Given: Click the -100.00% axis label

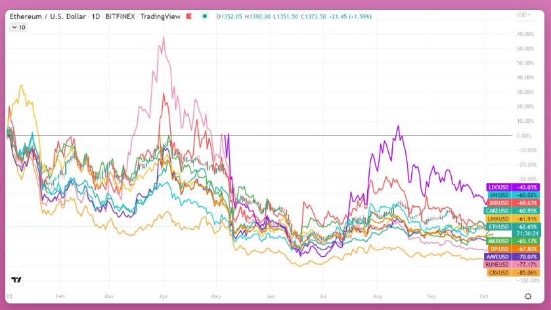Looking at the screenshot, I should (x=527, y=280).
